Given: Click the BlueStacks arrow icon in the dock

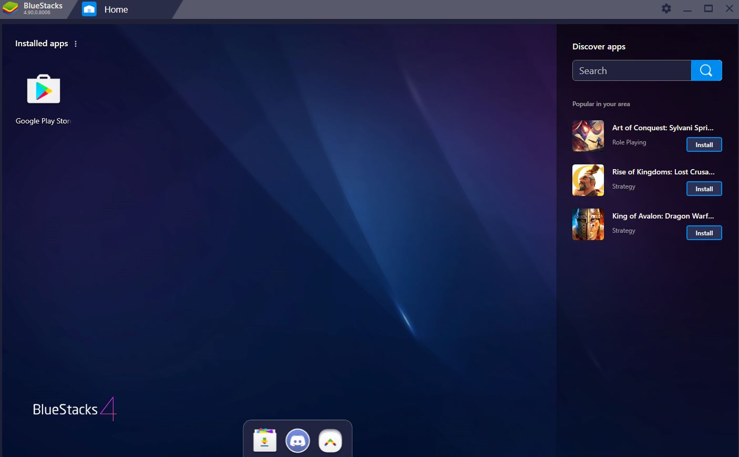Looking at the screenshot, I should pos(331,441).
